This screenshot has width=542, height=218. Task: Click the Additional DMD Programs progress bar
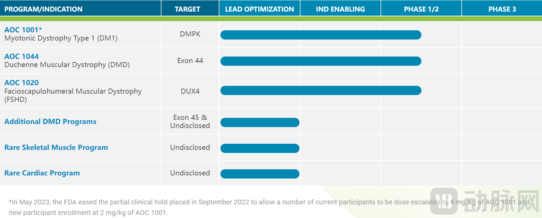[260, 123]
